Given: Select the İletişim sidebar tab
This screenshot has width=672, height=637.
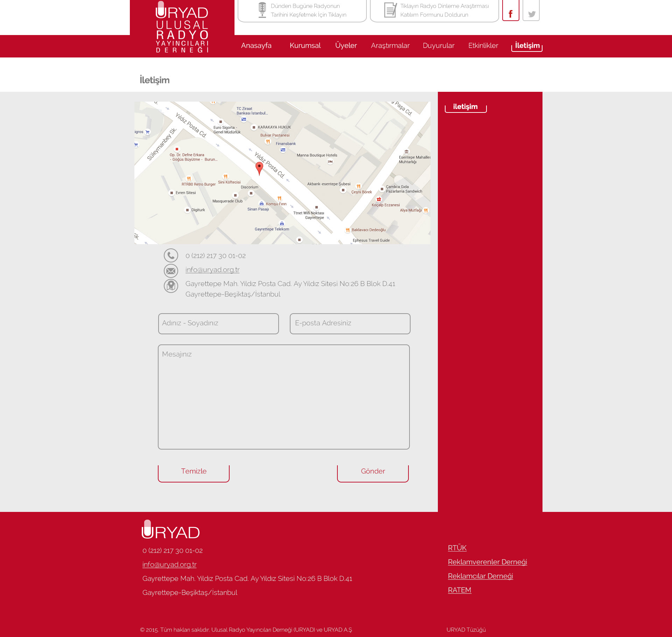Looking at the screenshot, I should pos(465,107).
